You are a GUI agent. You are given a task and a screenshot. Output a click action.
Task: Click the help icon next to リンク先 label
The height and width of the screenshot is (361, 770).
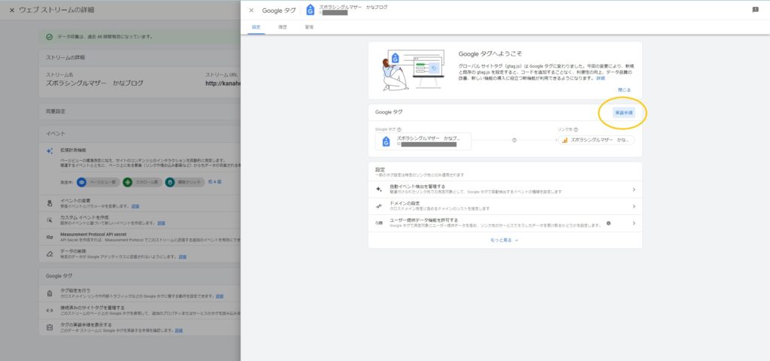point(576,129)
